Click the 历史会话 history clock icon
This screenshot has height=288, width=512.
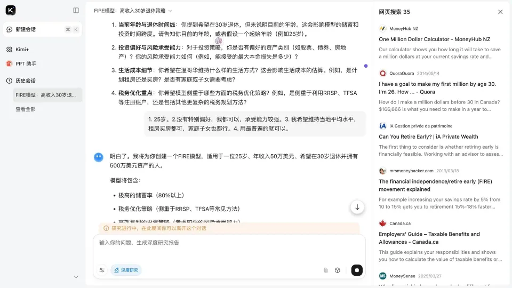tap(9, 81)
